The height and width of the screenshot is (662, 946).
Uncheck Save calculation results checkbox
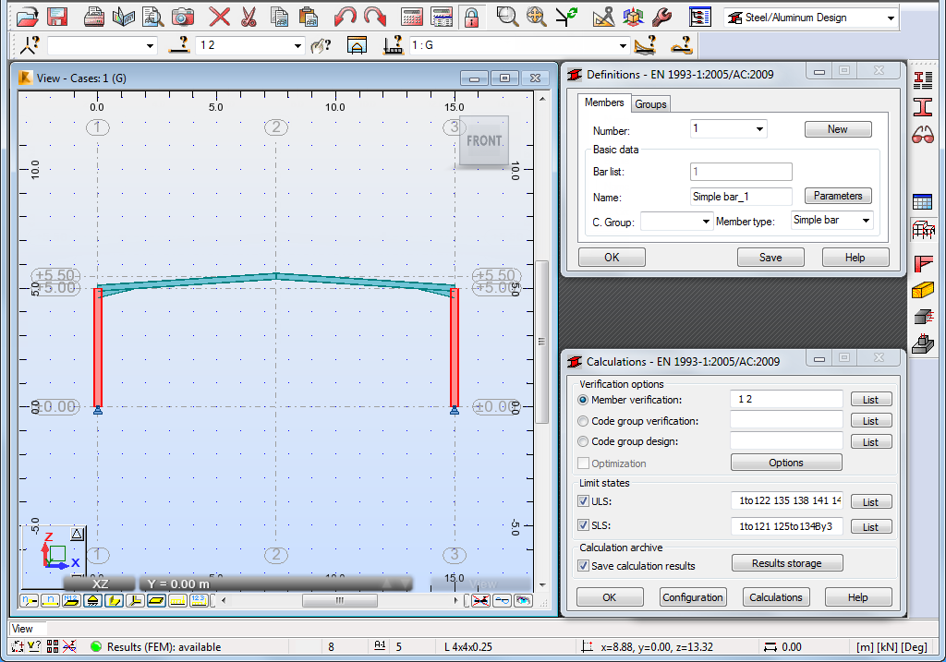tap(584, 566)
